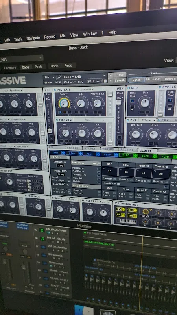
Task: Open the Help menu
Action: [112, 32]
